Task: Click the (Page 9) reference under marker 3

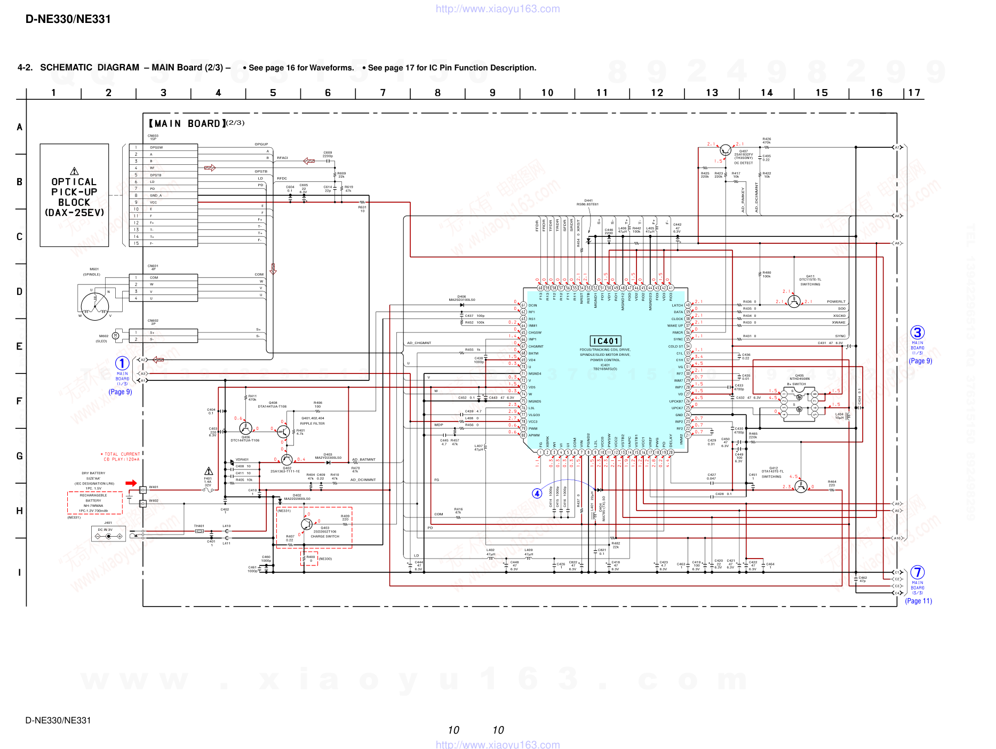Action: (920, 361)
